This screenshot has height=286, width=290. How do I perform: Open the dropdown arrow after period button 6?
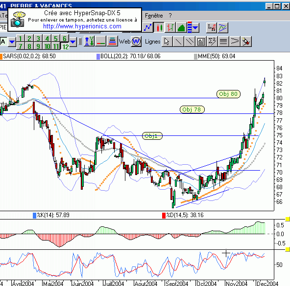coord(73,42)
